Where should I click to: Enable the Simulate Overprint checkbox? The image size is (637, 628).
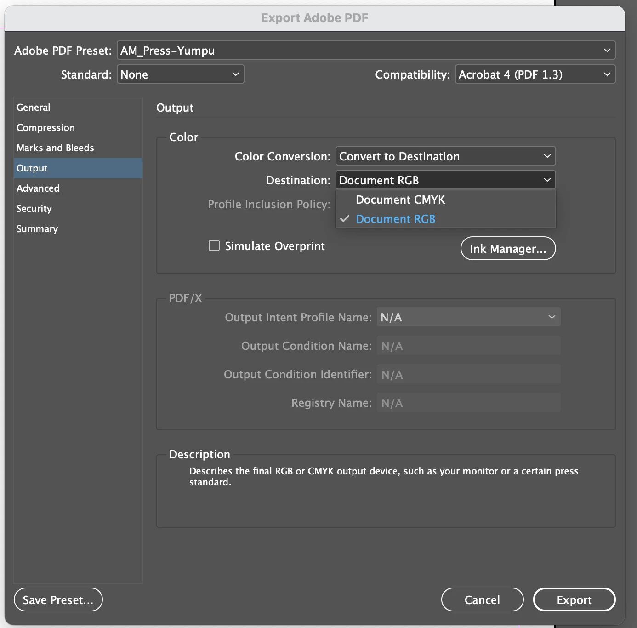(214, 245)
